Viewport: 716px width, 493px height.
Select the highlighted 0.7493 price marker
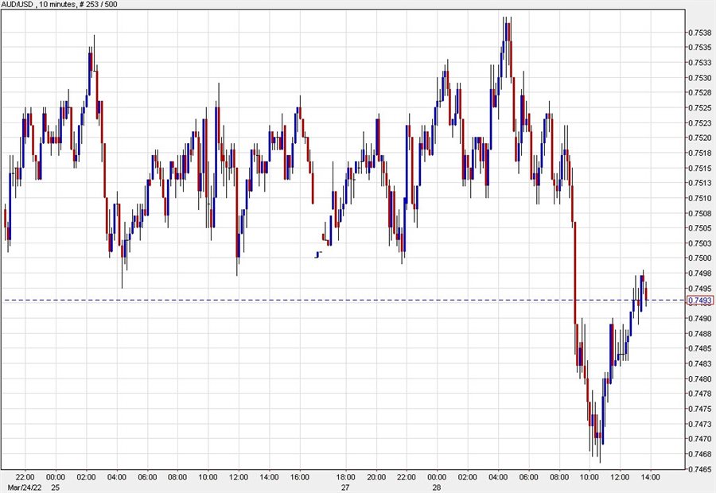(702, 298)
